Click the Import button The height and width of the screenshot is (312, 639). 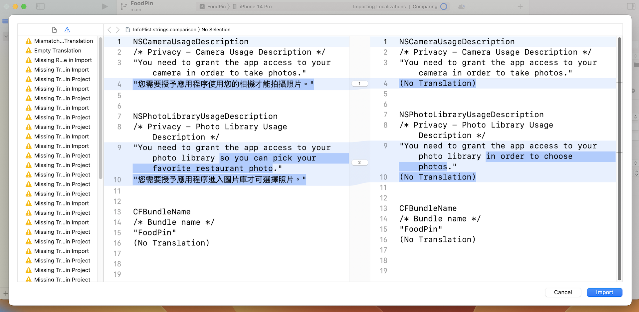point(604,292)
